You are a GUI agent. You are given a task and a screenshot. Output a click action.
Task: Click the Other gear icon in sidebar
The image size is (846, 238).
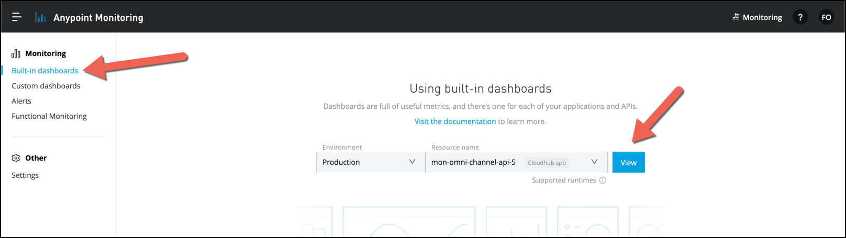coord(16,158)
